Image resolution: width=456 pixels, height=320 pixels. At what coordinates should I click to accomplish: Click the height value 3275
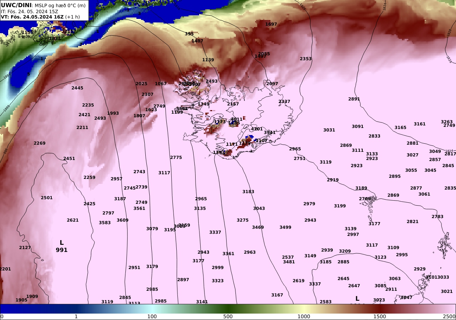[x=243, y=220]
